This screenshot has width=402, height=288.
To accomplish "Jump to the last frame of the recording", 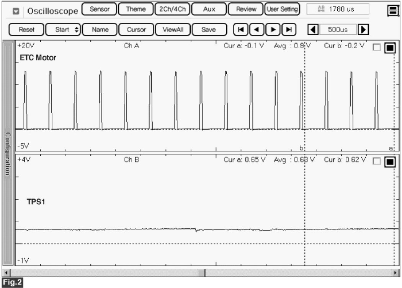I will (x=289, y=29).
